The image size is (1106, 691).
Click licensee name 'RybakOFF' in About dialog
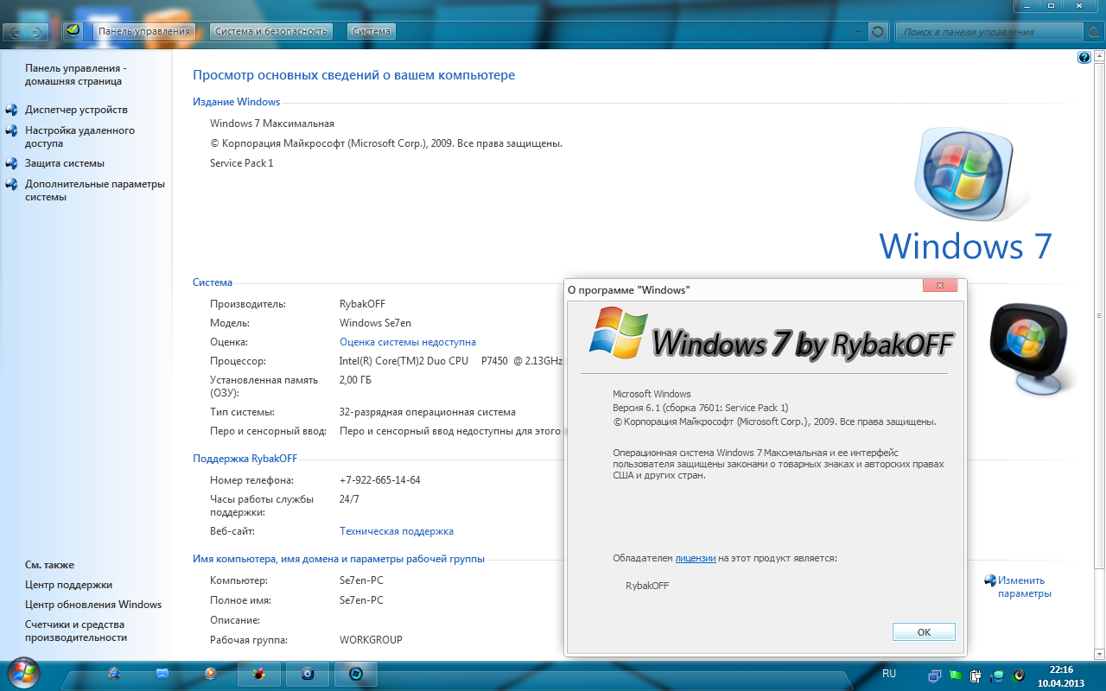click(647, 586)
